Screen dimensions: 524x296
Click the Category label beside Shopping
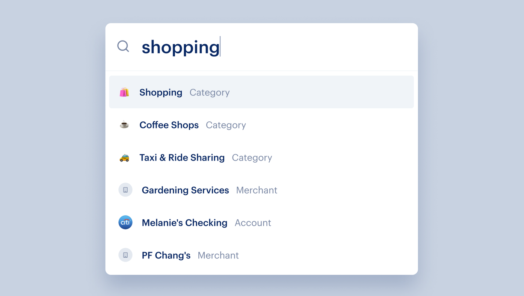[210, 93]
